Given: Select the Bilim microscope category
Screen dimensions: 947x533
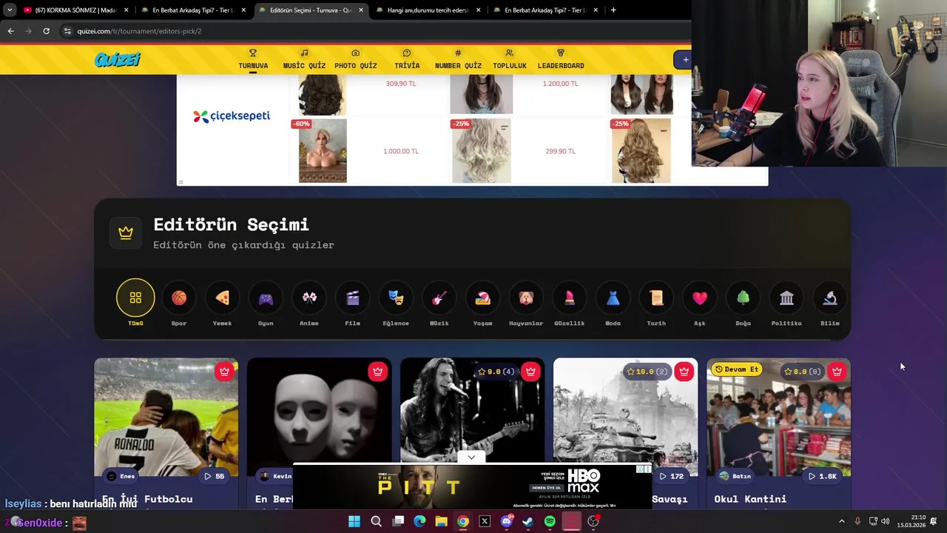Looking at the screenshot, I should [x=830, y=303].
